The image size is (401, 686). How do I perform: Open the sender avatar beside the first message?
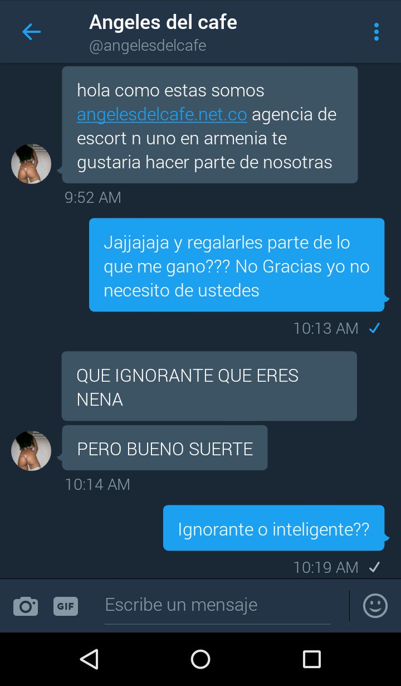point(31,164)
